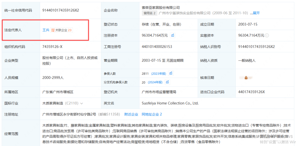The image size is (296, 146).
Task: Click the VIP lock icon in 核准日期
Action: 246,78
